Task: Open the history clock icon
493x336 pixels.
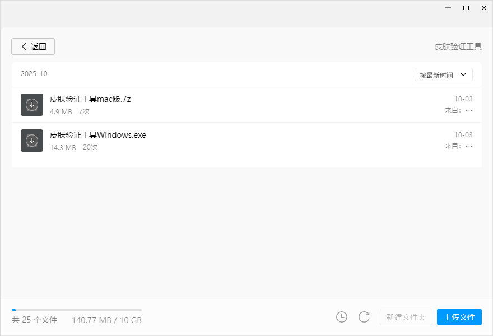Action: 342,317
